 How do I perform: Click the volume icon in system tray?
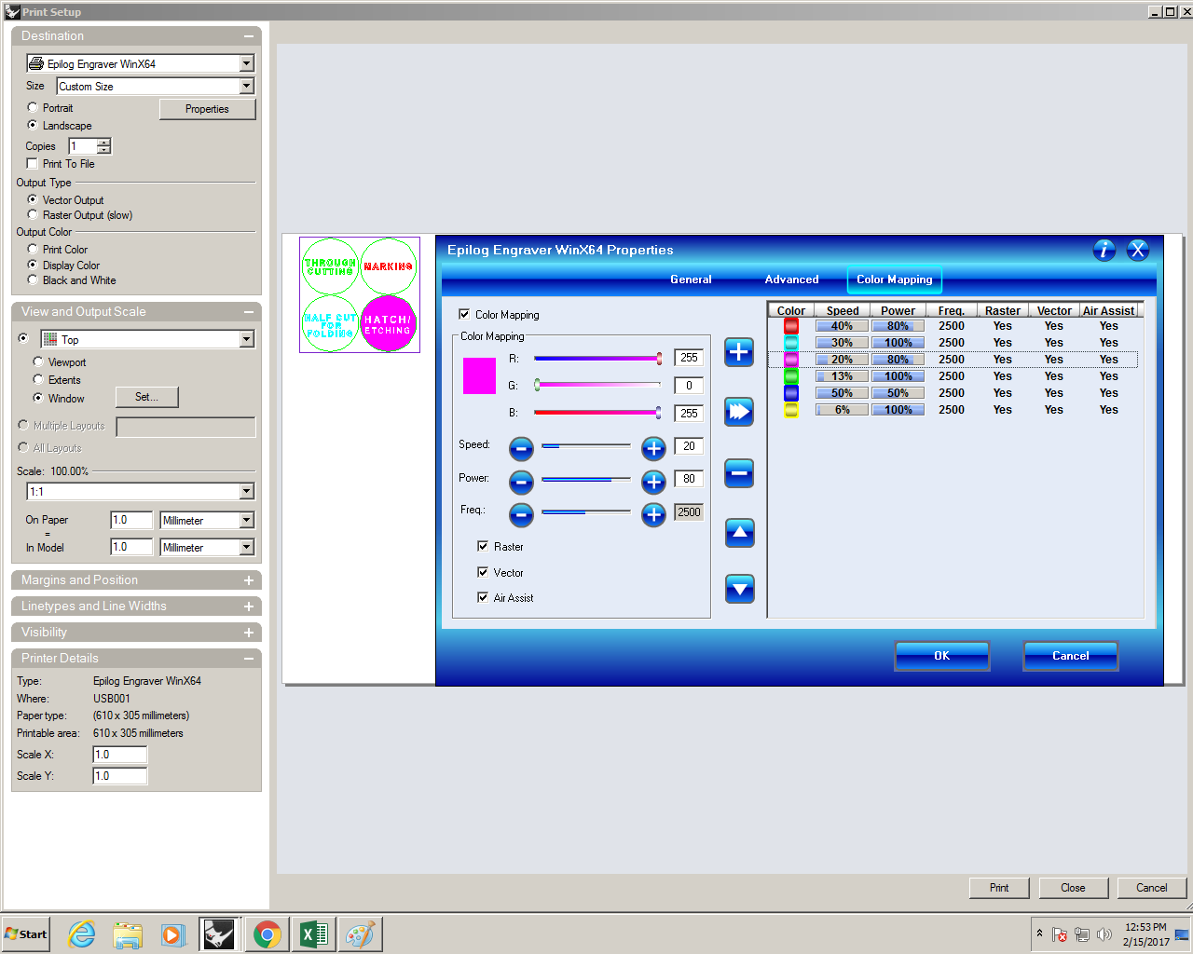coord(1104,934)
